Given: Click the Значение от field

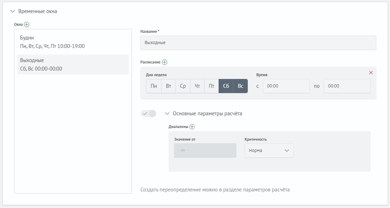Looking at the screenshot, I should point(205,151).
